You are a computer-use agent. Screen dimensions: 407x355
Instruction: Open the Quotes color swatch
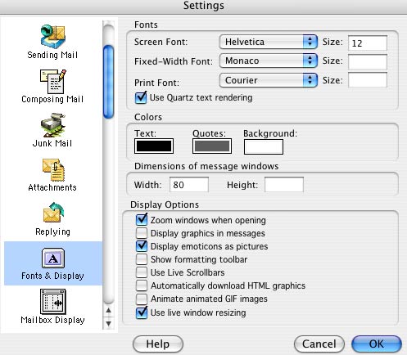(x=212, y=146)
